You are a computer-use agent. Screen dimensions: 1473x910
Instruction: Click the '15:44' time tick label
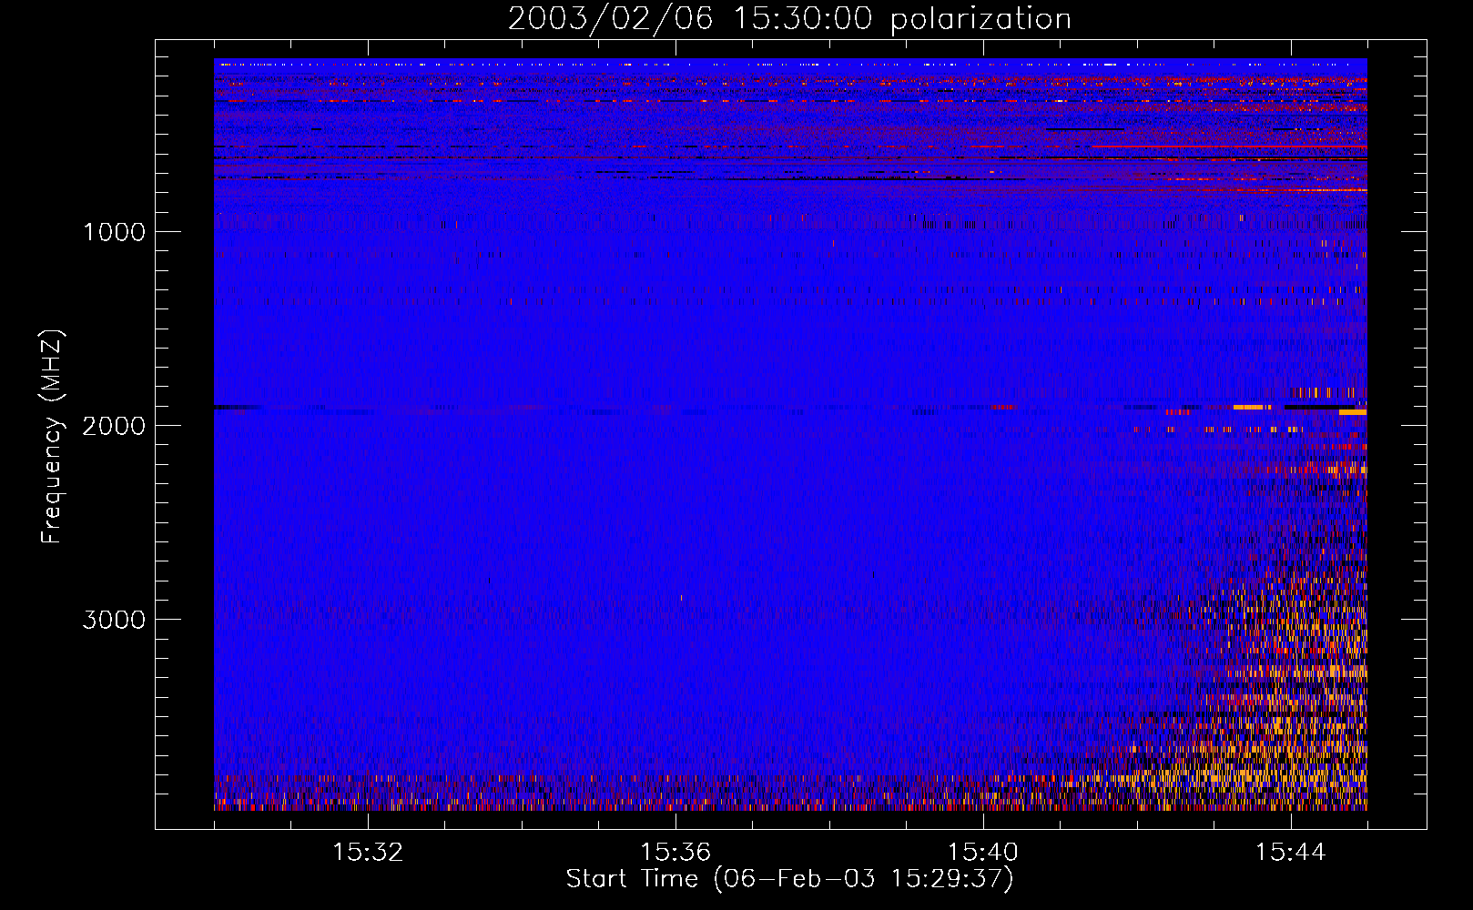(1291, 852)
